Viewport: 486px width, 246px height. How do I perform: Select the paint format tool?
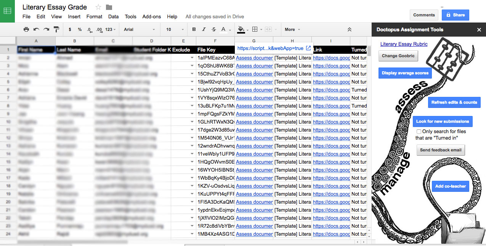point(56,29)
